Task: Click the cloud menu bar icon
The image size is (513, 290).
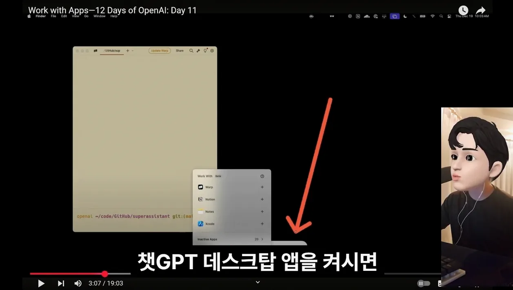Action: point(366,16)
